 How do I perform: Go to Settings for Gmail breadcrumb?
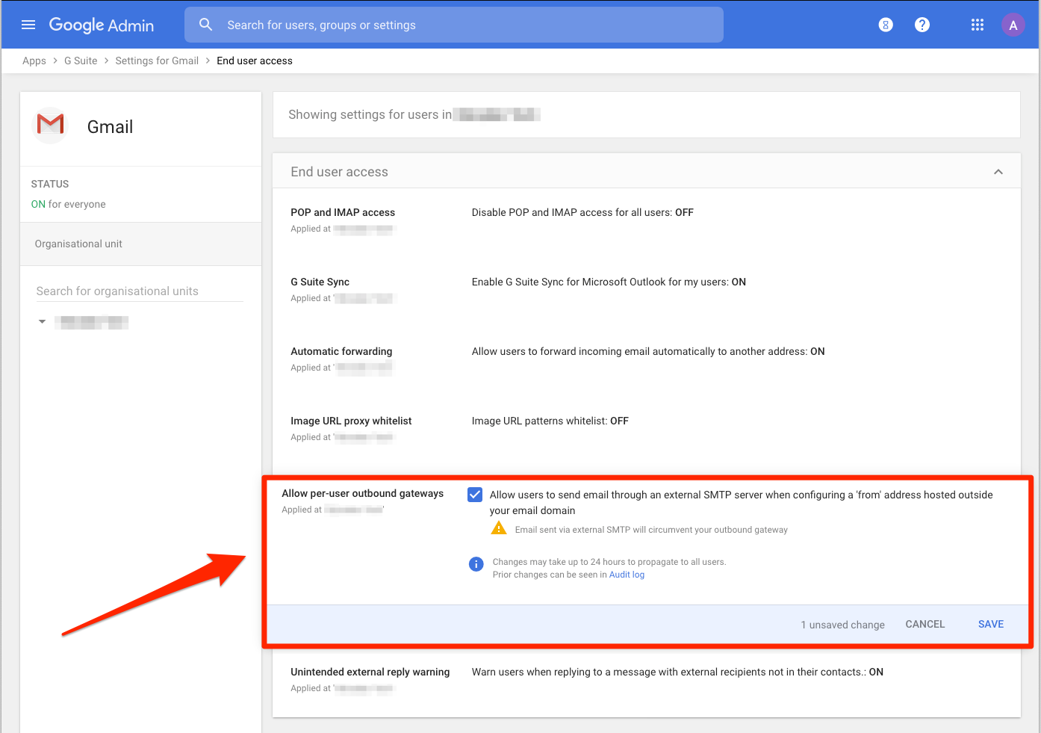(157, 61)
